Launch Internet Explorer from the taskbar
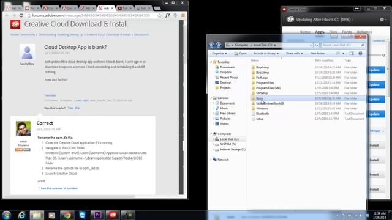 pos(22,215)
